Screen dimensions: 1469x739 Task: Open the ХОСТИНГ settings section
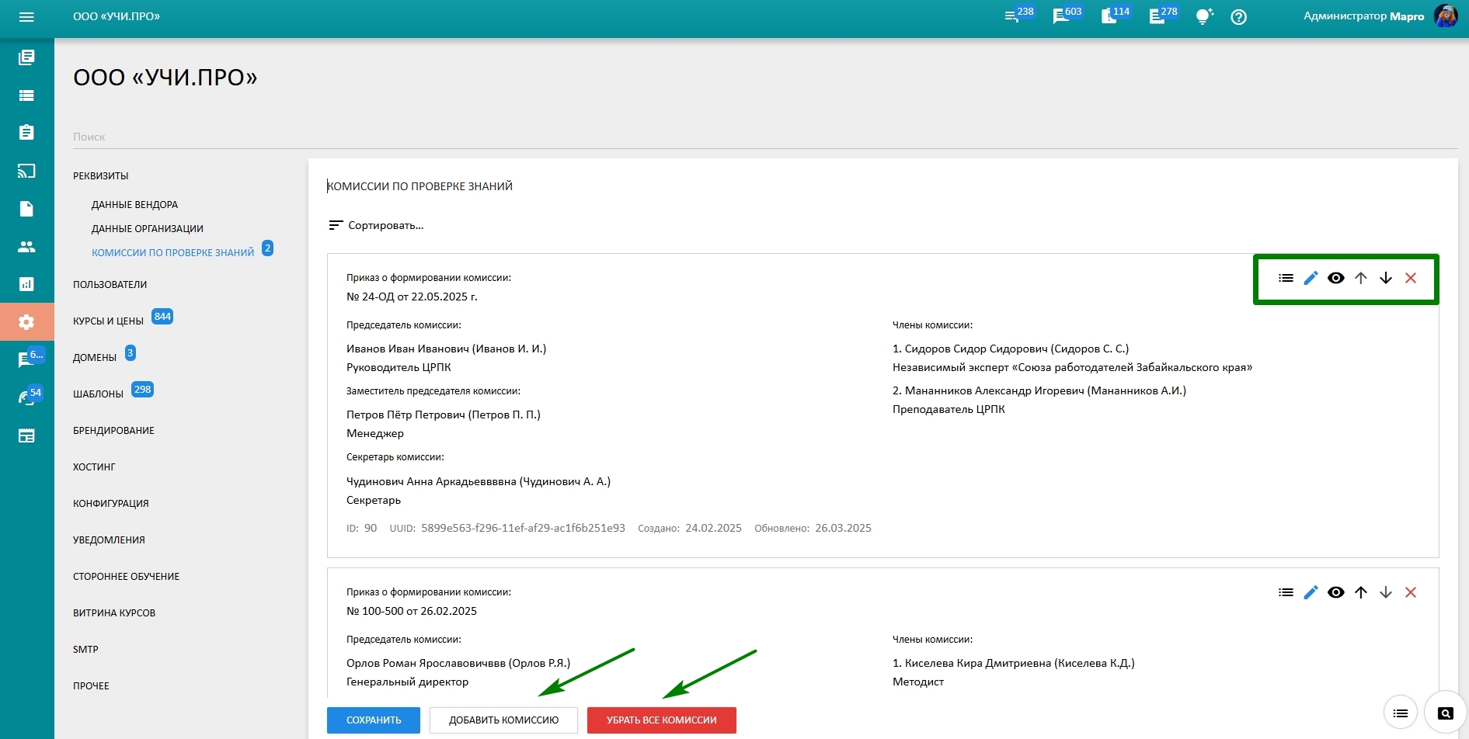click(94, 467)
